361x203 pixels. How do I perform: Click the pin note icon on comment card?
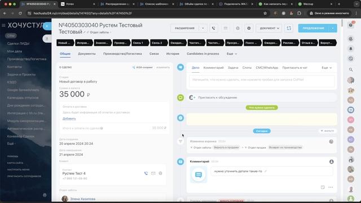323,187
